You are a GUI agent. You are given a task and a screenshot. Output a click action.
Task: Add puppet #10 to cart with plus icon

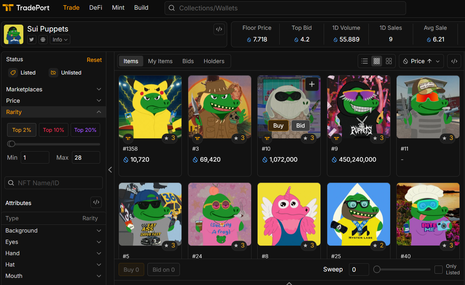pos(312,84)
